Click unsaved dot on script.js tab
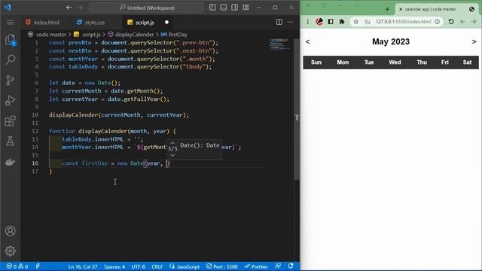This screenshot has height=271, width=482. (166, 22)
